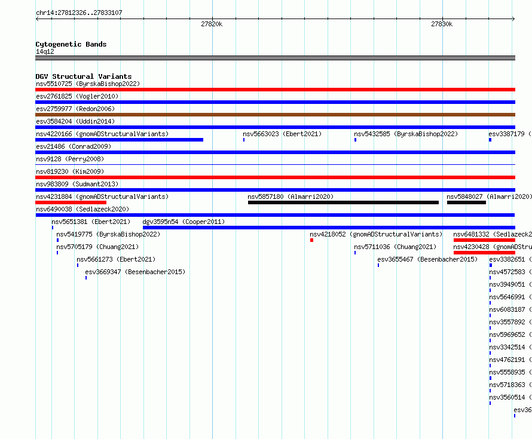The image size is (532, 439).
Task: Select the red nsv5510725 variant bar
Action: tap(275, 90)
